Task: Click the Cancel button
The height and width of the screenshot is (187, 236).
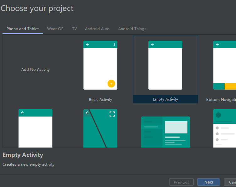Action: click(x=230, y=182)
